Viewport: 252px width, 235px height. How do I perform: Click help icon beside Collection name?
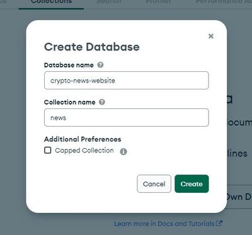coord(102,102)
